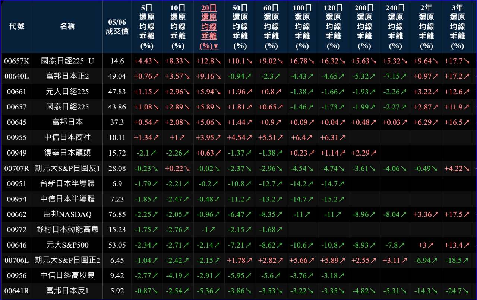Open 期元大S&P日圓正2 fund name

tap(67, 261)
